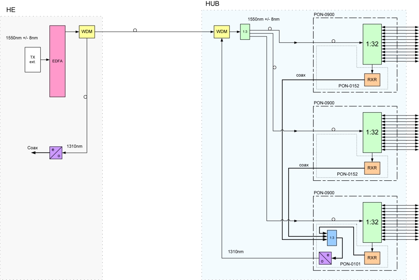Select the top 1:32 splitter block
Screen dimensions: 419x280
pyautogui.click(x=372, y=44)
